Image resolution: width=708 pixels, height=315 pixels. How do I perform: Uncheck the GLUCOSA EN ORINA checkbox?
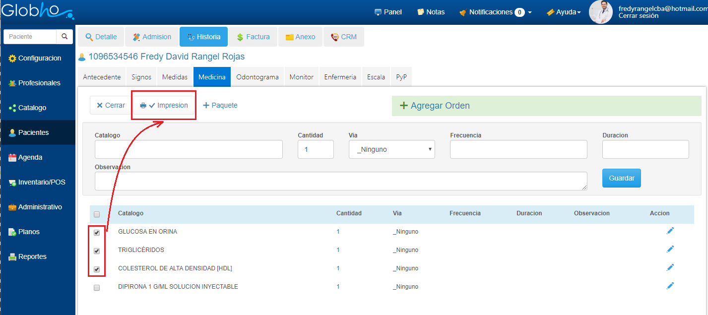97,232
